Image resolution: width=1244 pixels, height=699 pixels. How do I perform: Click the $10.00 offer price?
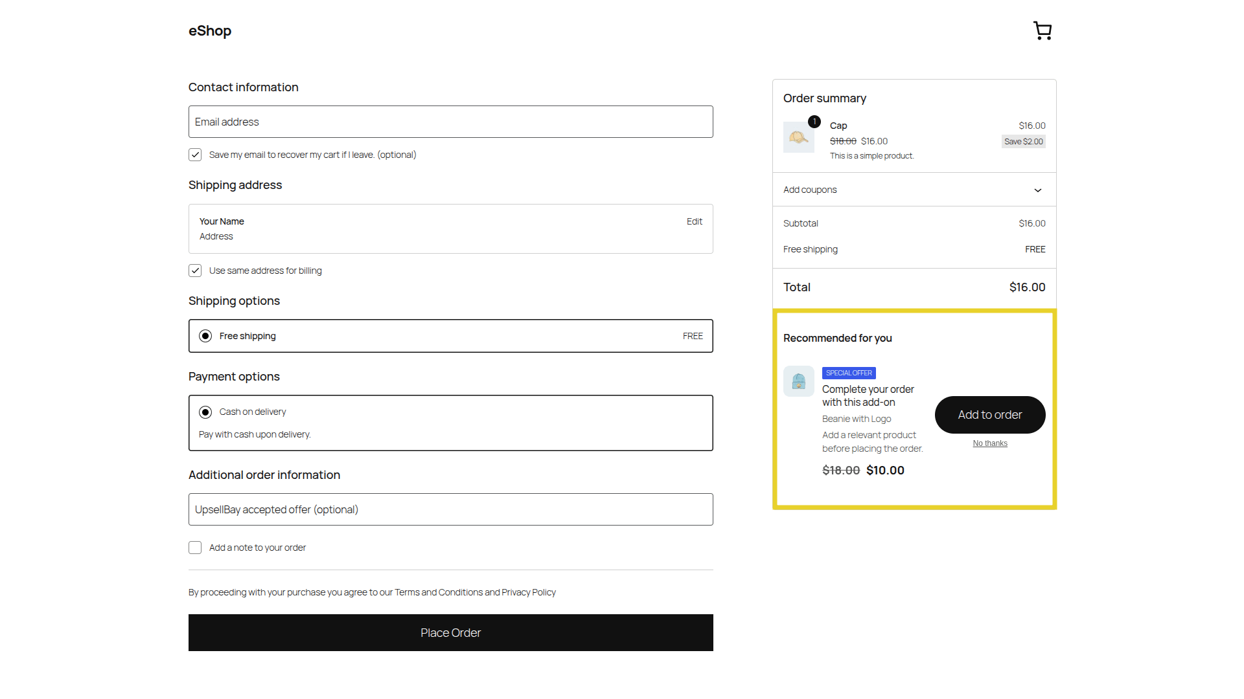[885, 471]
